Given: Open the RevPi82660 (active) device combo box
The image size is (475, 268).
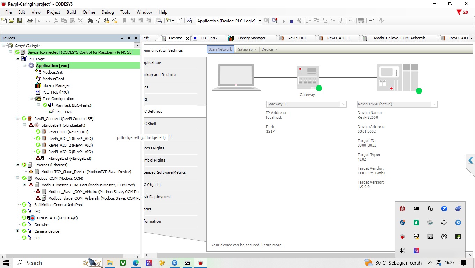Looking at the screenshot, I should (x=397, y=104).
